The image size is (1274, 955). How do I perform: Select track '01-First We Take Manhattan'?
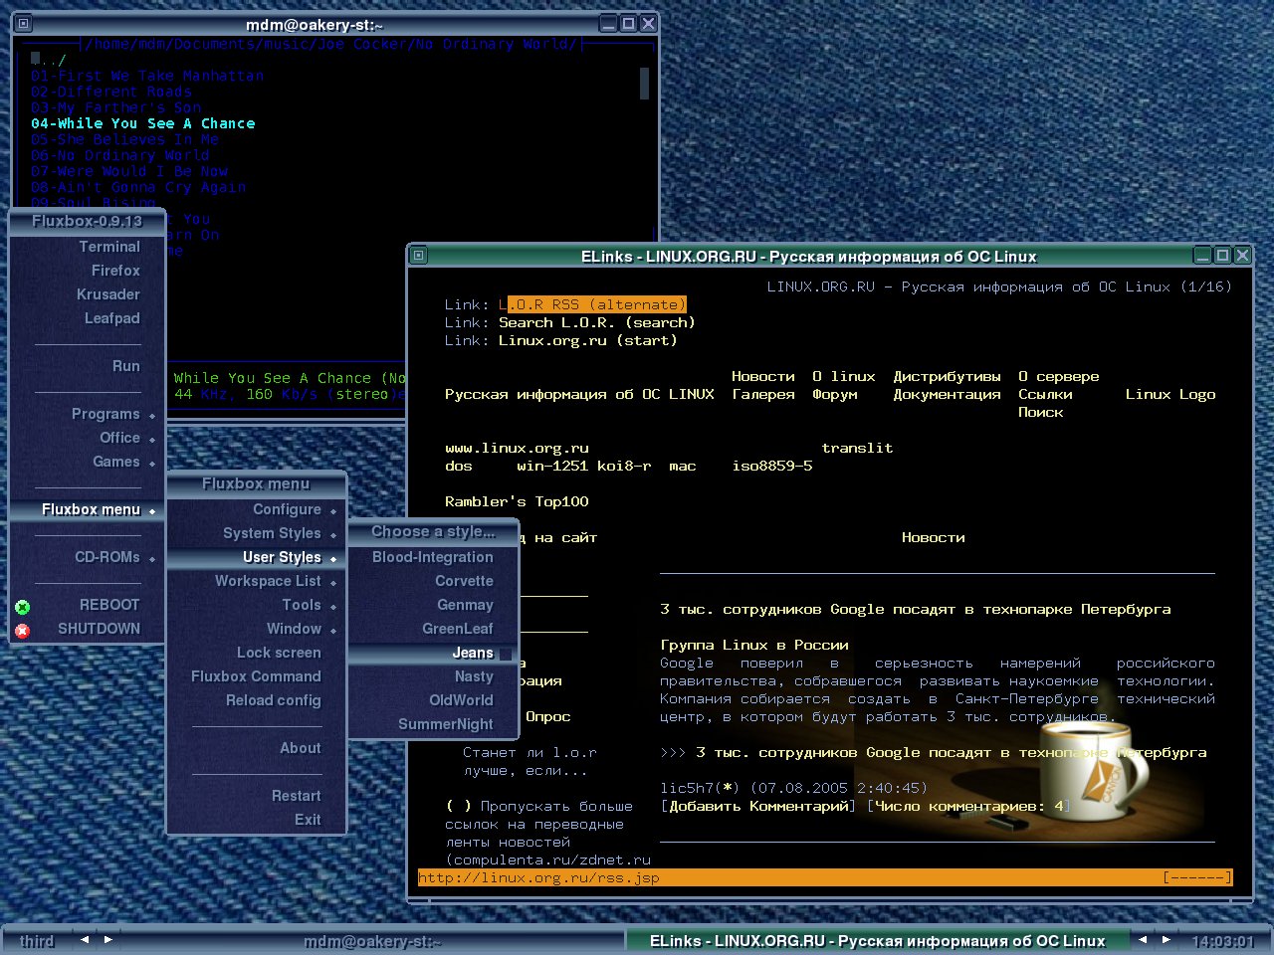[x=147, y=76]
